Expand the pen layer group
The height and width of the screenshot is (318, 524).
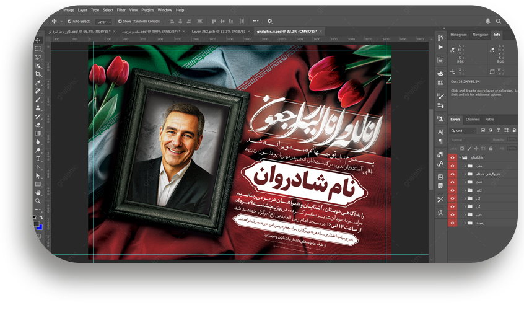tap(465, 182)
